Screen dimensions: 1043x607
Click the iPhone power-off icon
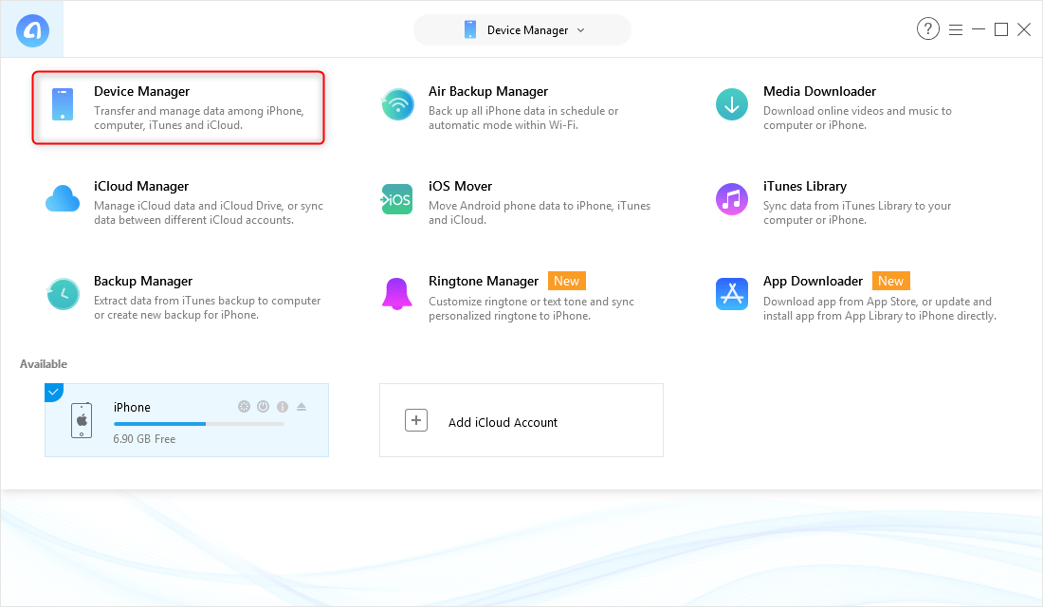tap(264, 407)
